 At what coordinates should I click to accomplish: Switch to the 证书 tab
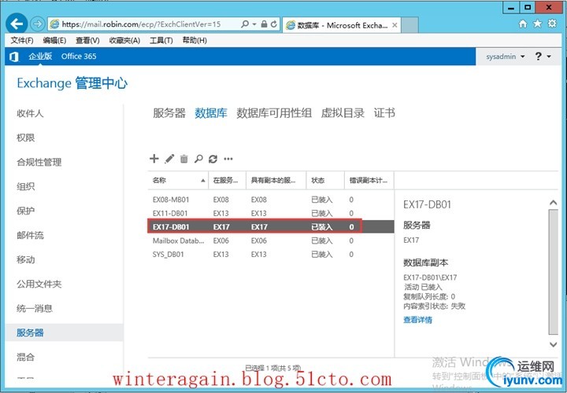(384, 113)
